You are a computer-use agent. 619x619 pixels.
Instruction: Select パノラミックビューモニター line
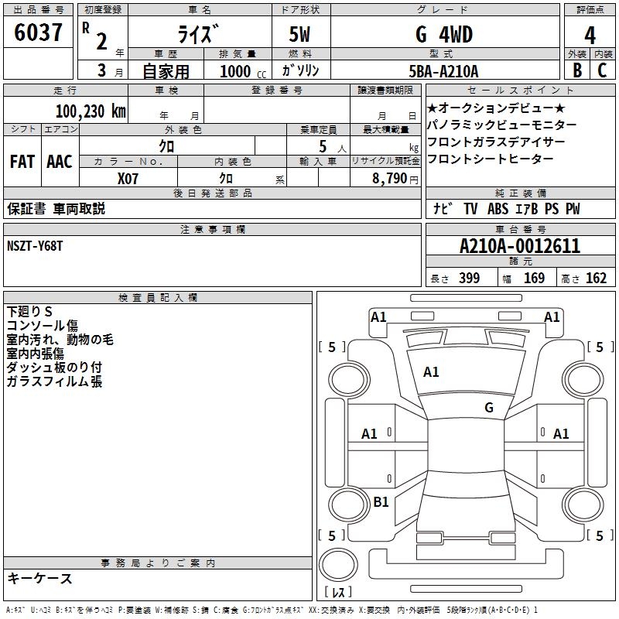(501, 125)
